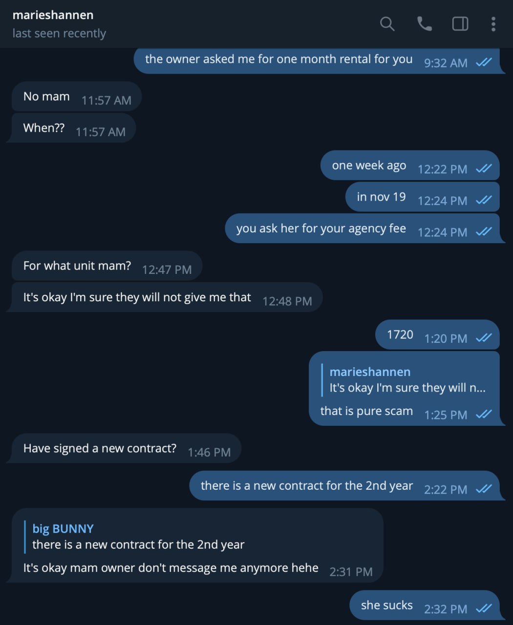Open marieshannen's profile from the header name

[x=53, y=15]
